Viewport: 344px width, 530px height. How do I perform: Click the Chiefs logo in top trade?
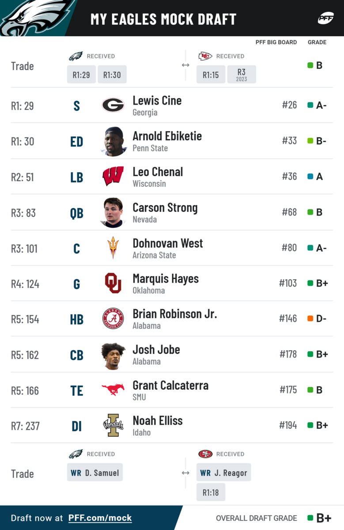[205, 56]
